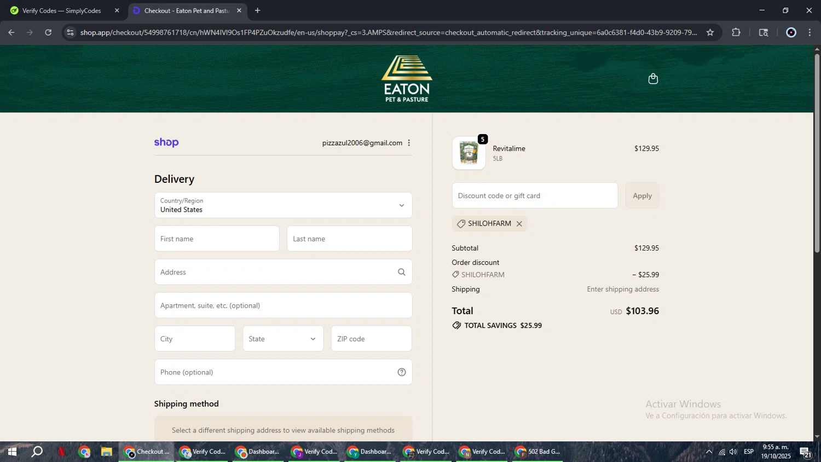
Task: Click the pizzazul2006@gmail.com email text
Action: (x=362, y=143)
